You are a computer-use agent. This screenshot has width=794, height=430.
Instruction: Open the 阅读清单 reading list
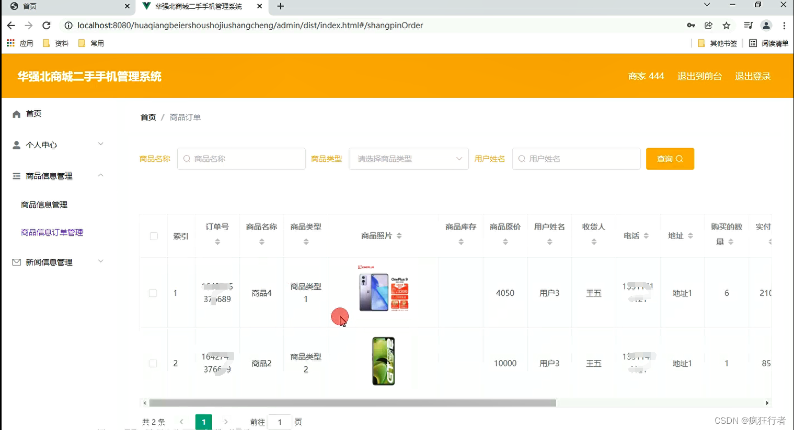pyautogui.click(x=768, y=43)
